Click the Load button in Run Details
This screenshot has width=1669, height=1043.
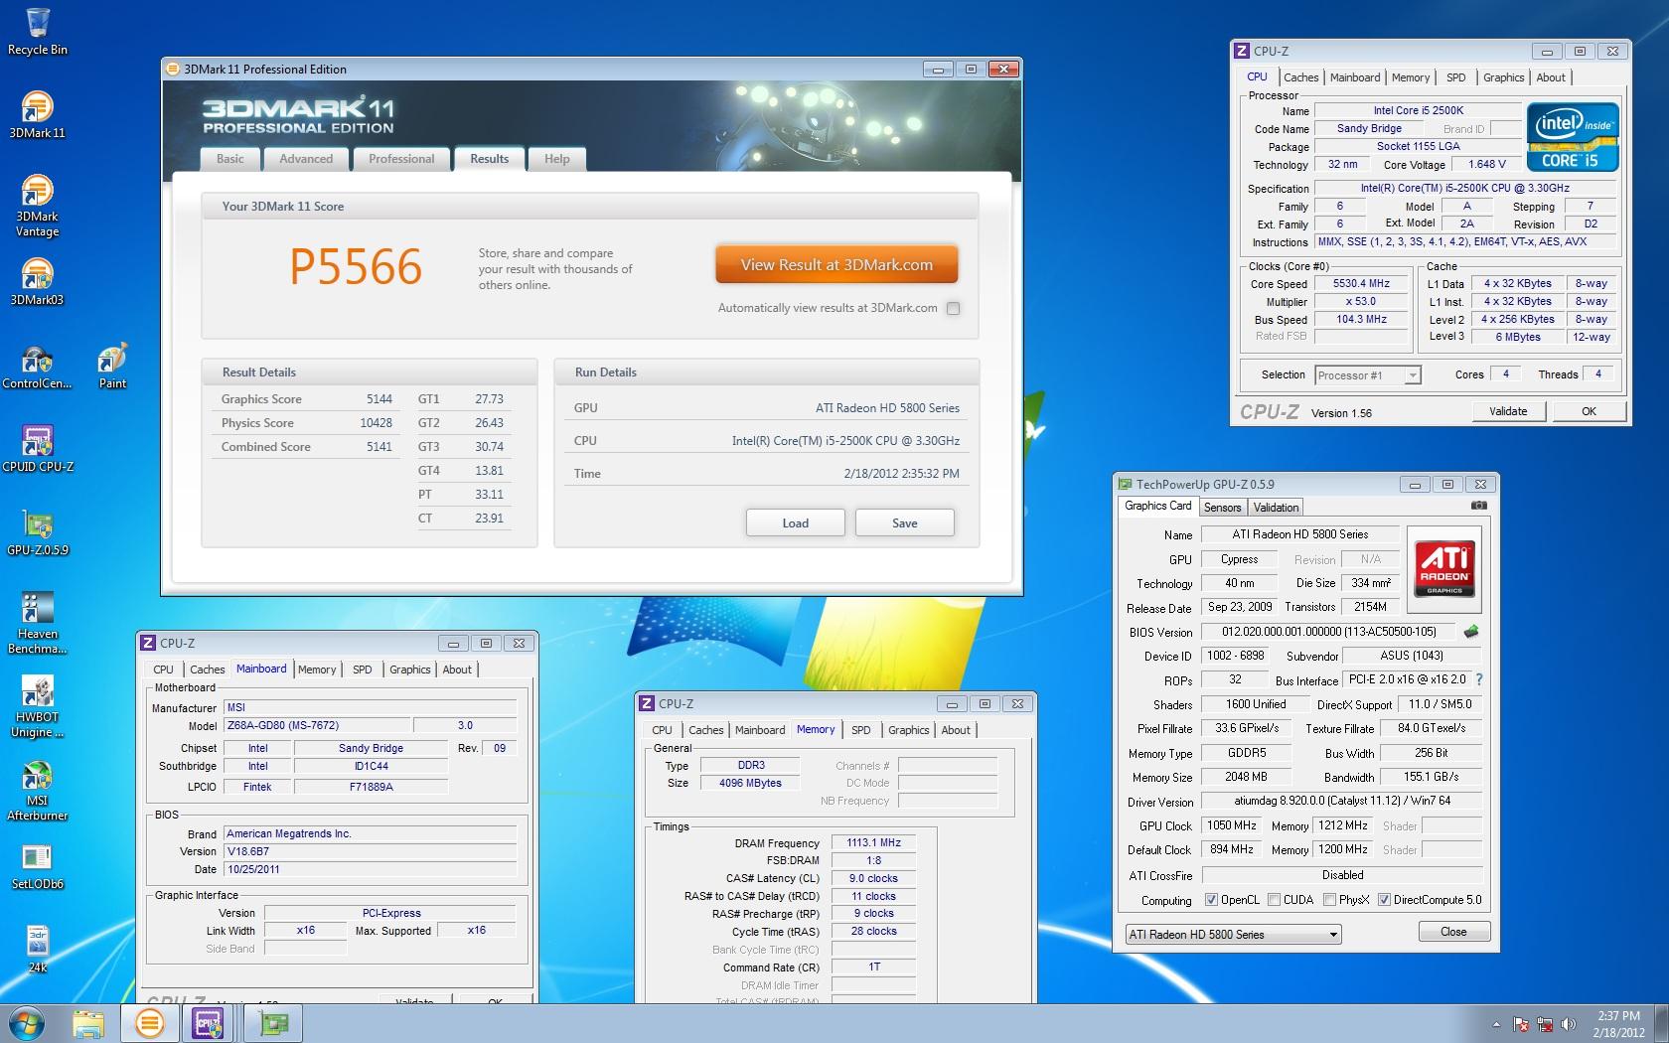click(x=796, y=523)
